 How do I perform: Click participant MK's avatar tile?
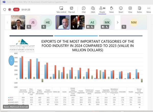click(107, 22)
